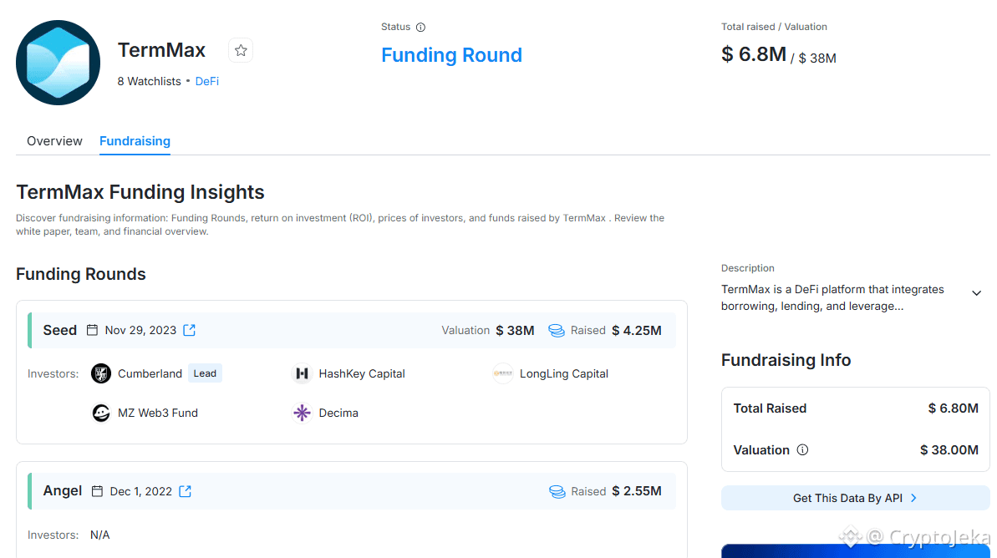Click calendar icon beside Nov 29, 2023
The height and width of the screenshot is (558, 997).
coord(92,330)
